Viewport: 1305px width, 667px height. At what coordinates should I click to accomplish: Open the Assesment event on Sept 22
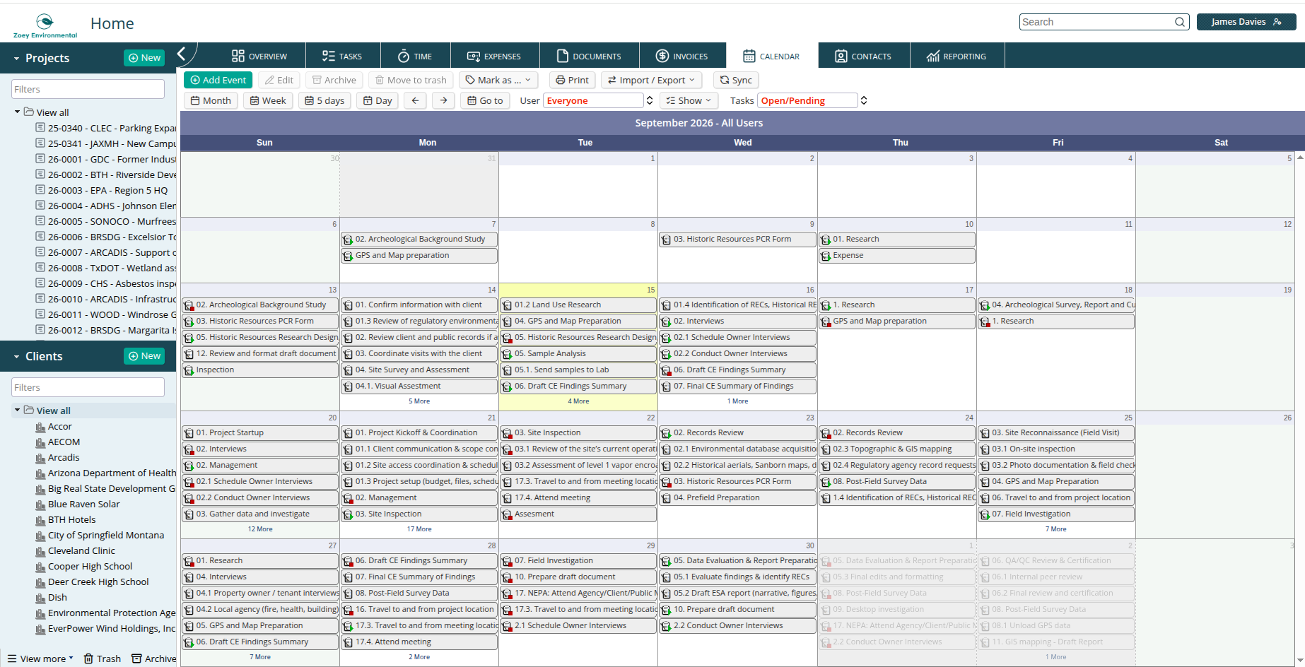[578, 514]
